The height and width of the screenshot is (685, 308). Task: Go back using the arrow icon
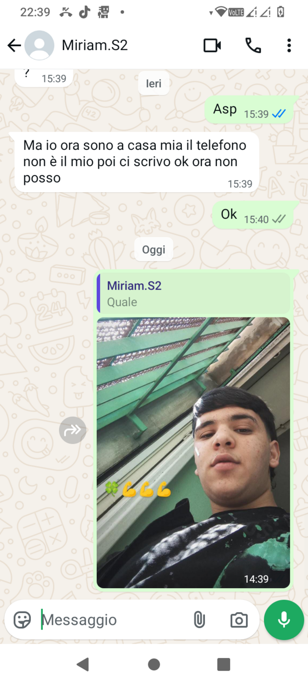pyautogui.click(x=14, y=46)
